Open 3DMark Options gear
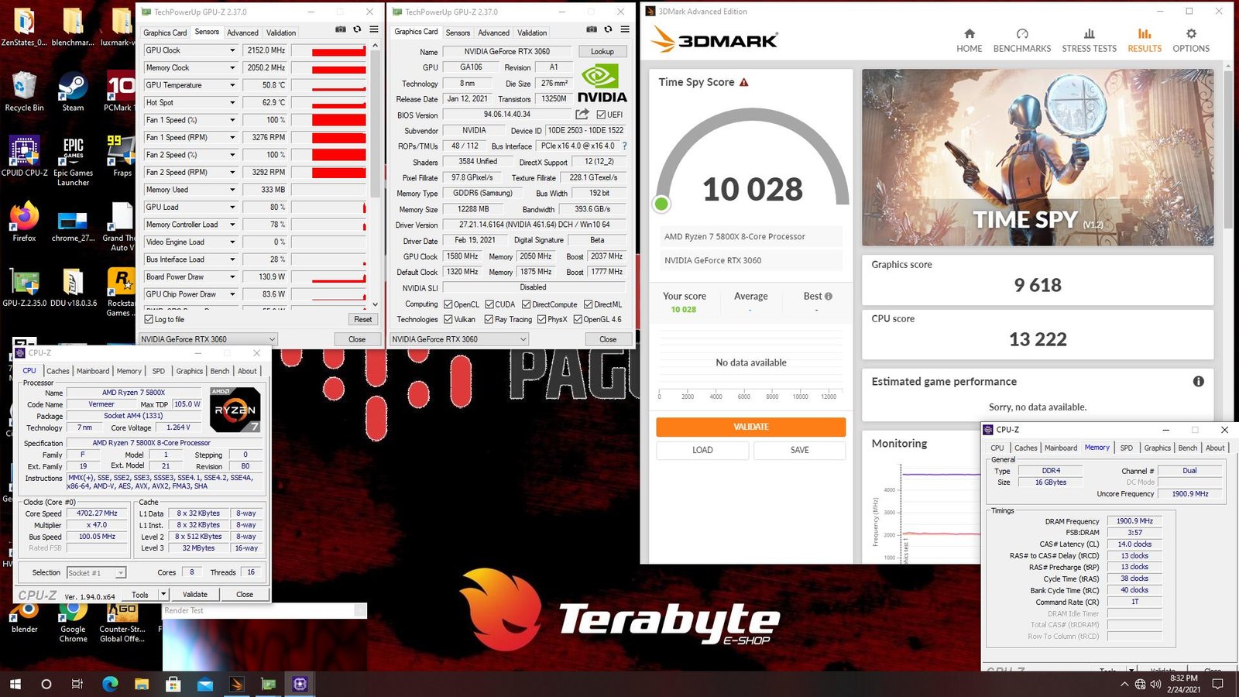This screenshot has width=1239, height=697. tap(1190, 40)
